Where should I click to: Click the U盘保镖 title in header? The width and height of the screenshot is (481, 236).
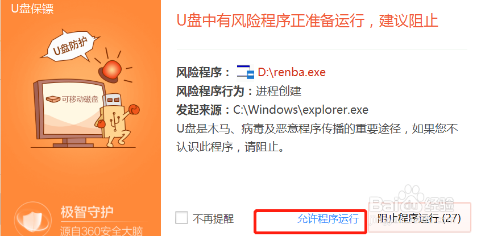[x=32, y=9]
